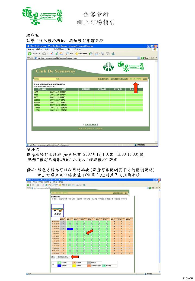Click the blue C booked cell on 2007/12/8

coord(70,229)
